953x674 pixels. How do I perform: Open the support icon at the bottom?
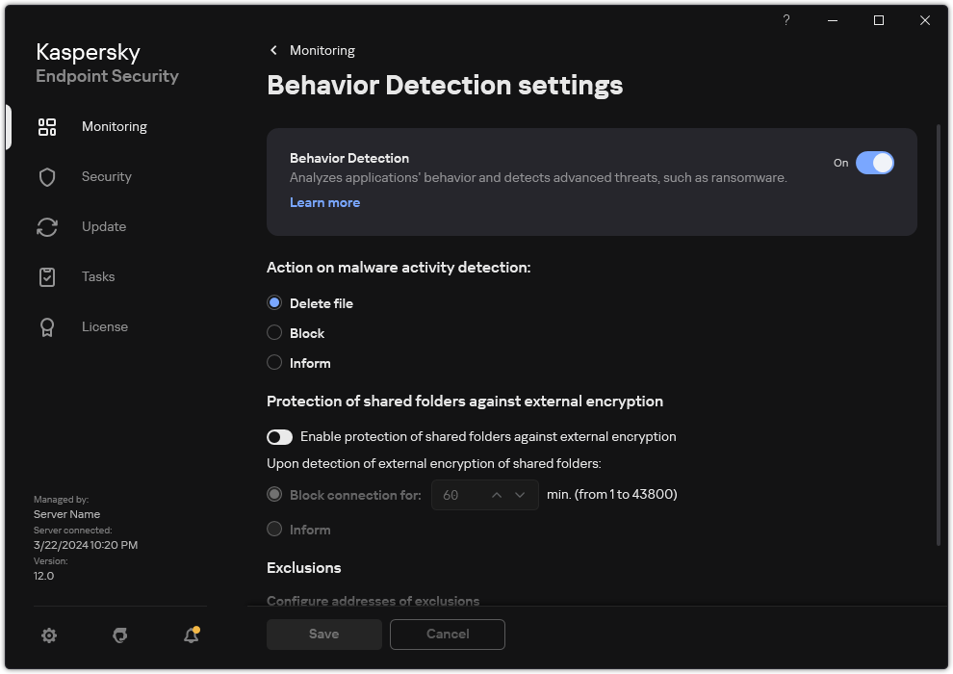tap(119, 635)
